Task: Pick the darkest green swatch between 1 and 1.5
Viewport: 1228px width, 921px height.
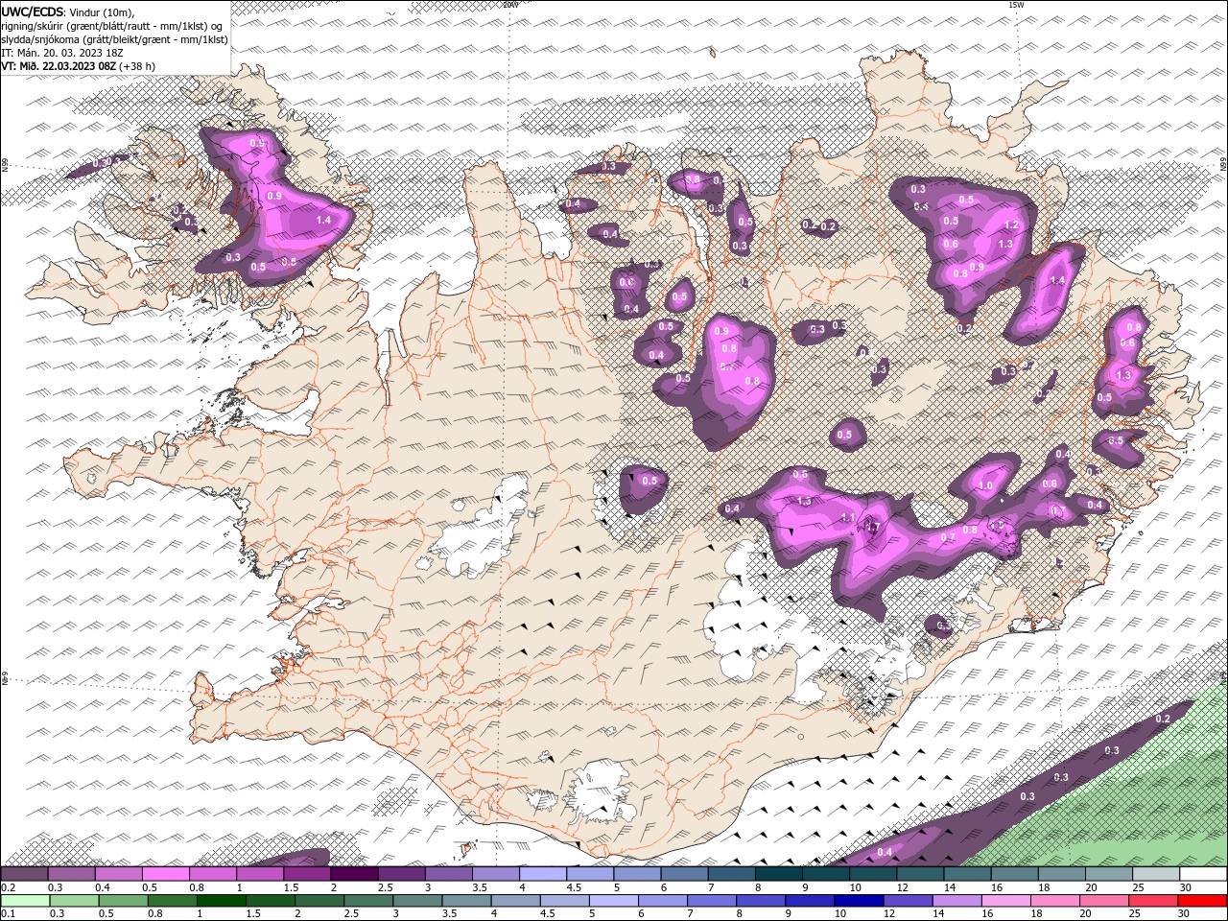Action: coord(221,901)
